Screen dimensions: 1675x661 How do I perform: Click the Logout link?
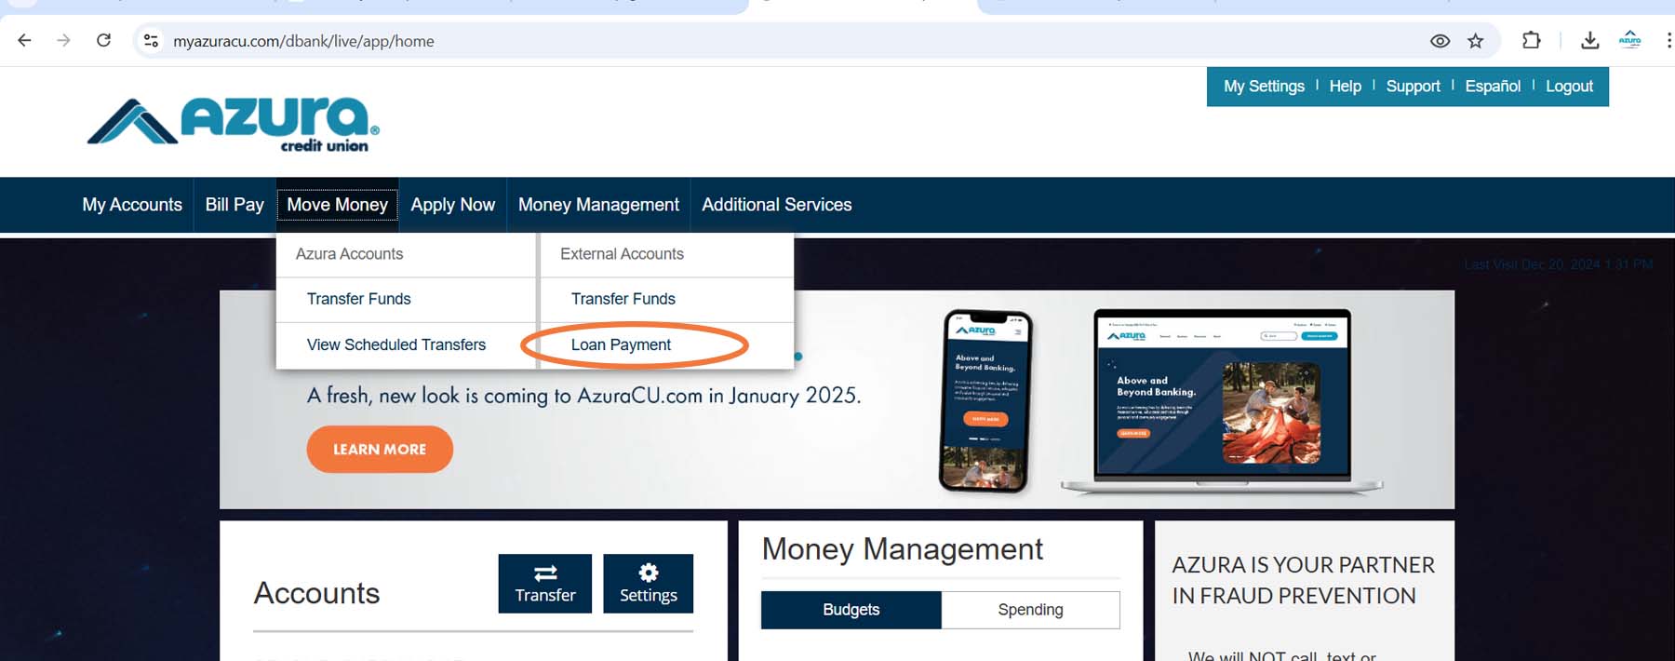pos(1569,87)
